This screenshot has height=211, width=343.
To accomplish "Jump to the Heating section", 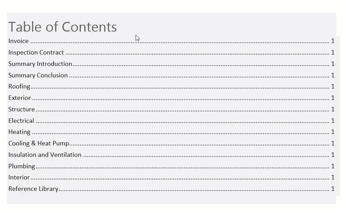I will pyautogui.click(x=19, y=132).
